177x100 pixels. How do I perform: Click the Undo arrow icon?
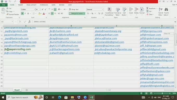pos(10,2)
